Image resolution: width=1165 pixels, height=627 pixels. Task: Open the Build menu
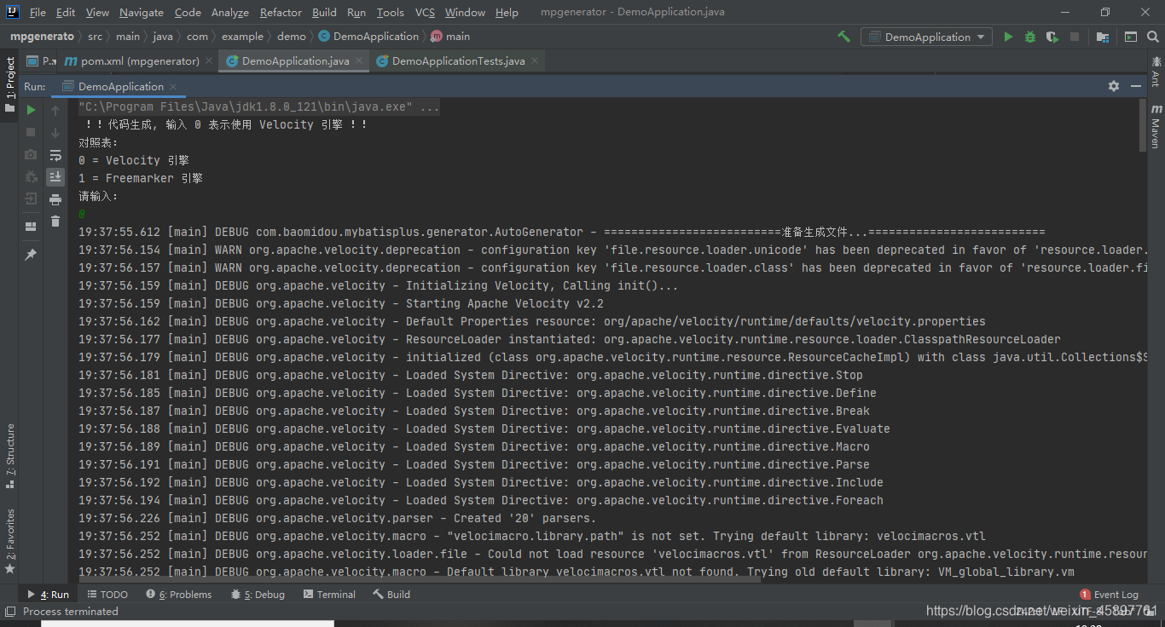click(324, 12)
